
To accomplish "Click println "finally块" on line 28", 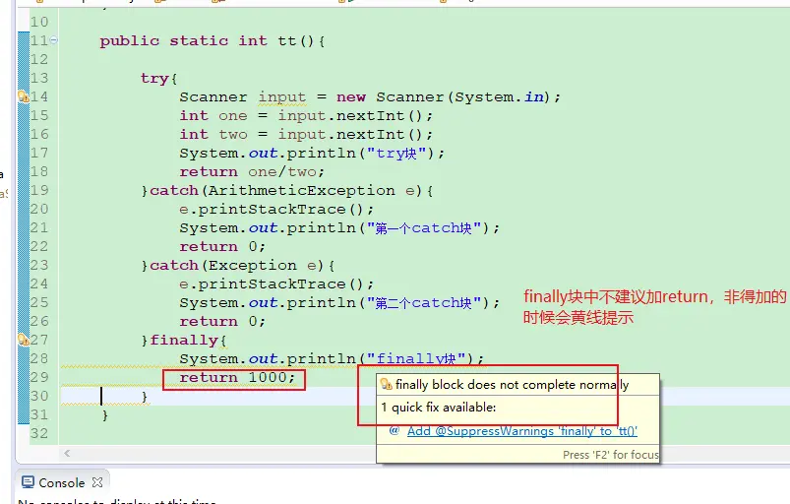I will click(x=332, y=358).
